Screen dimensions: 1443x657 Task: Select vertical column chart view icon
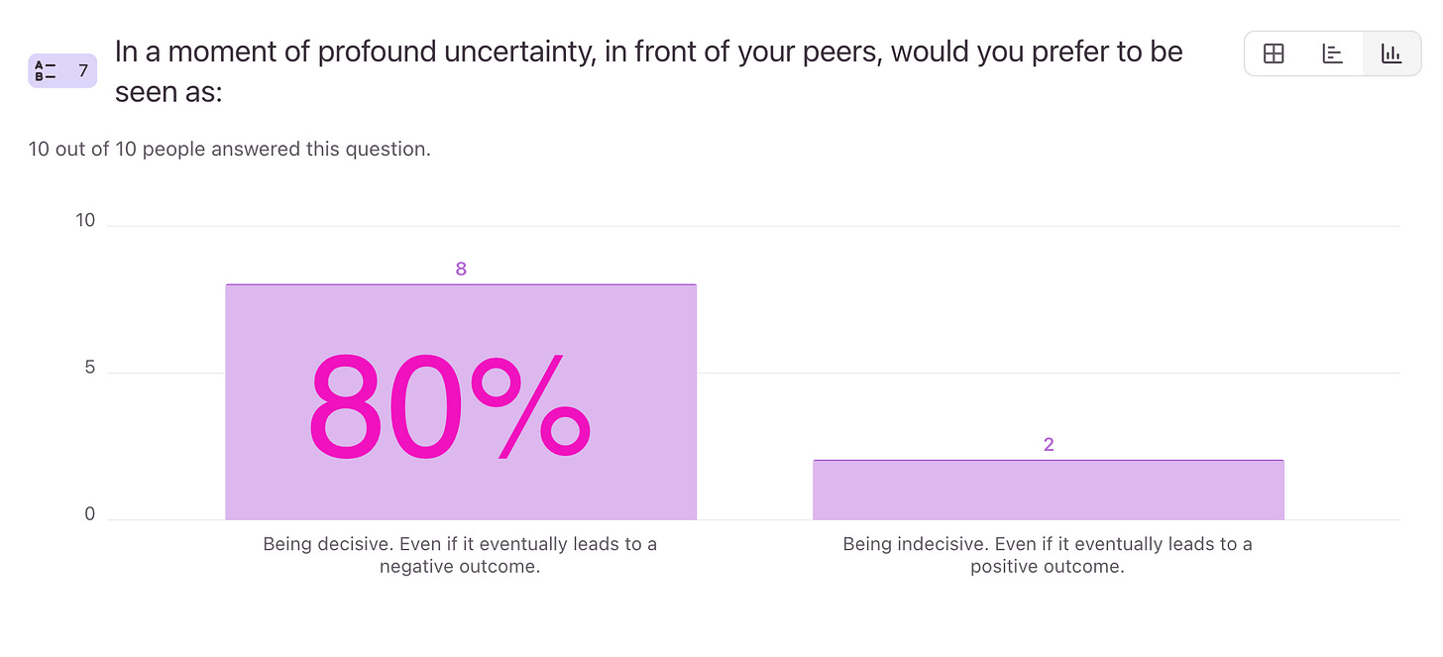pyautogui.click(x=1391, y=54)
